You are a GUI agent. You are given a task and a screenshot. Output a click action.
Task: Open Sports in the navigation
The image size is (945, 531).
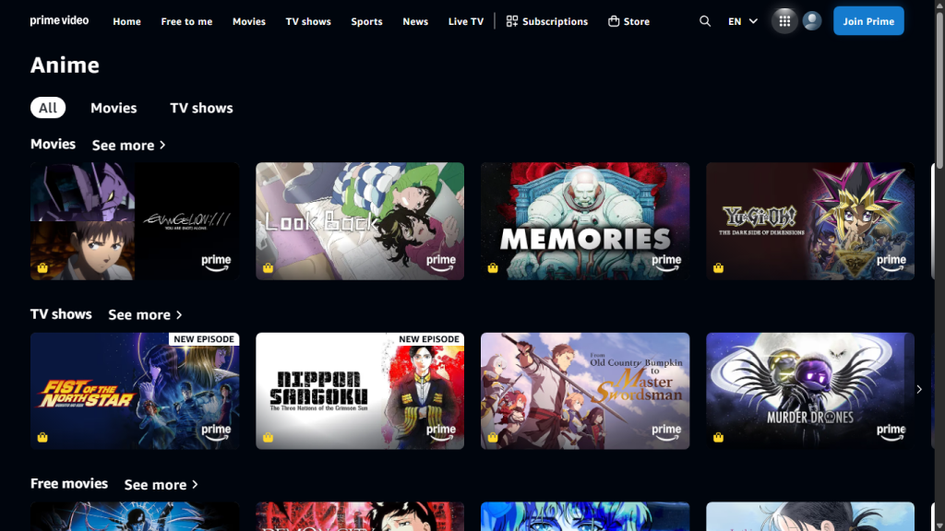(366, 21)
